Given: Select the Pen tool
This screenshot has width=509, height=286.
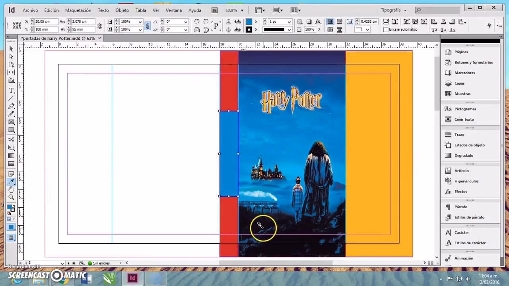Looking at the screenshot, I should (11, 106).
